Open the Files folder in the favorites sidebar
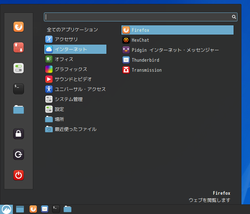Screen dimensions: 250x214 click(19, 109)
